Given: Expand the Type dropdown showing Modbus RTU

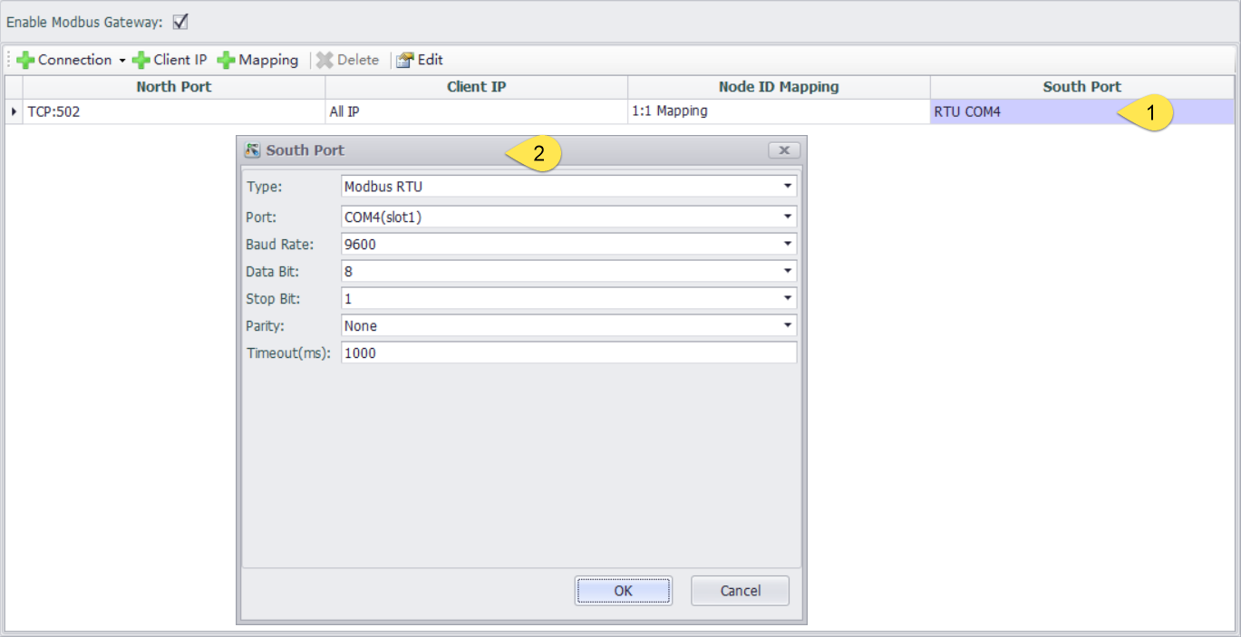Looking at the screenshot, I should pos(787,187).
